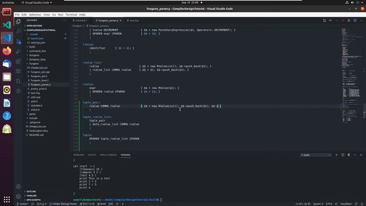Switch to the Output panel tab
This screenshot has width=366, height=206.
[x=92, y=155]
